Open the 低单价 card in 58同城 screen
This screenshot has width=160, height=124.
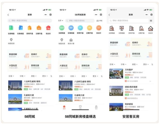[x=41, y=55]
